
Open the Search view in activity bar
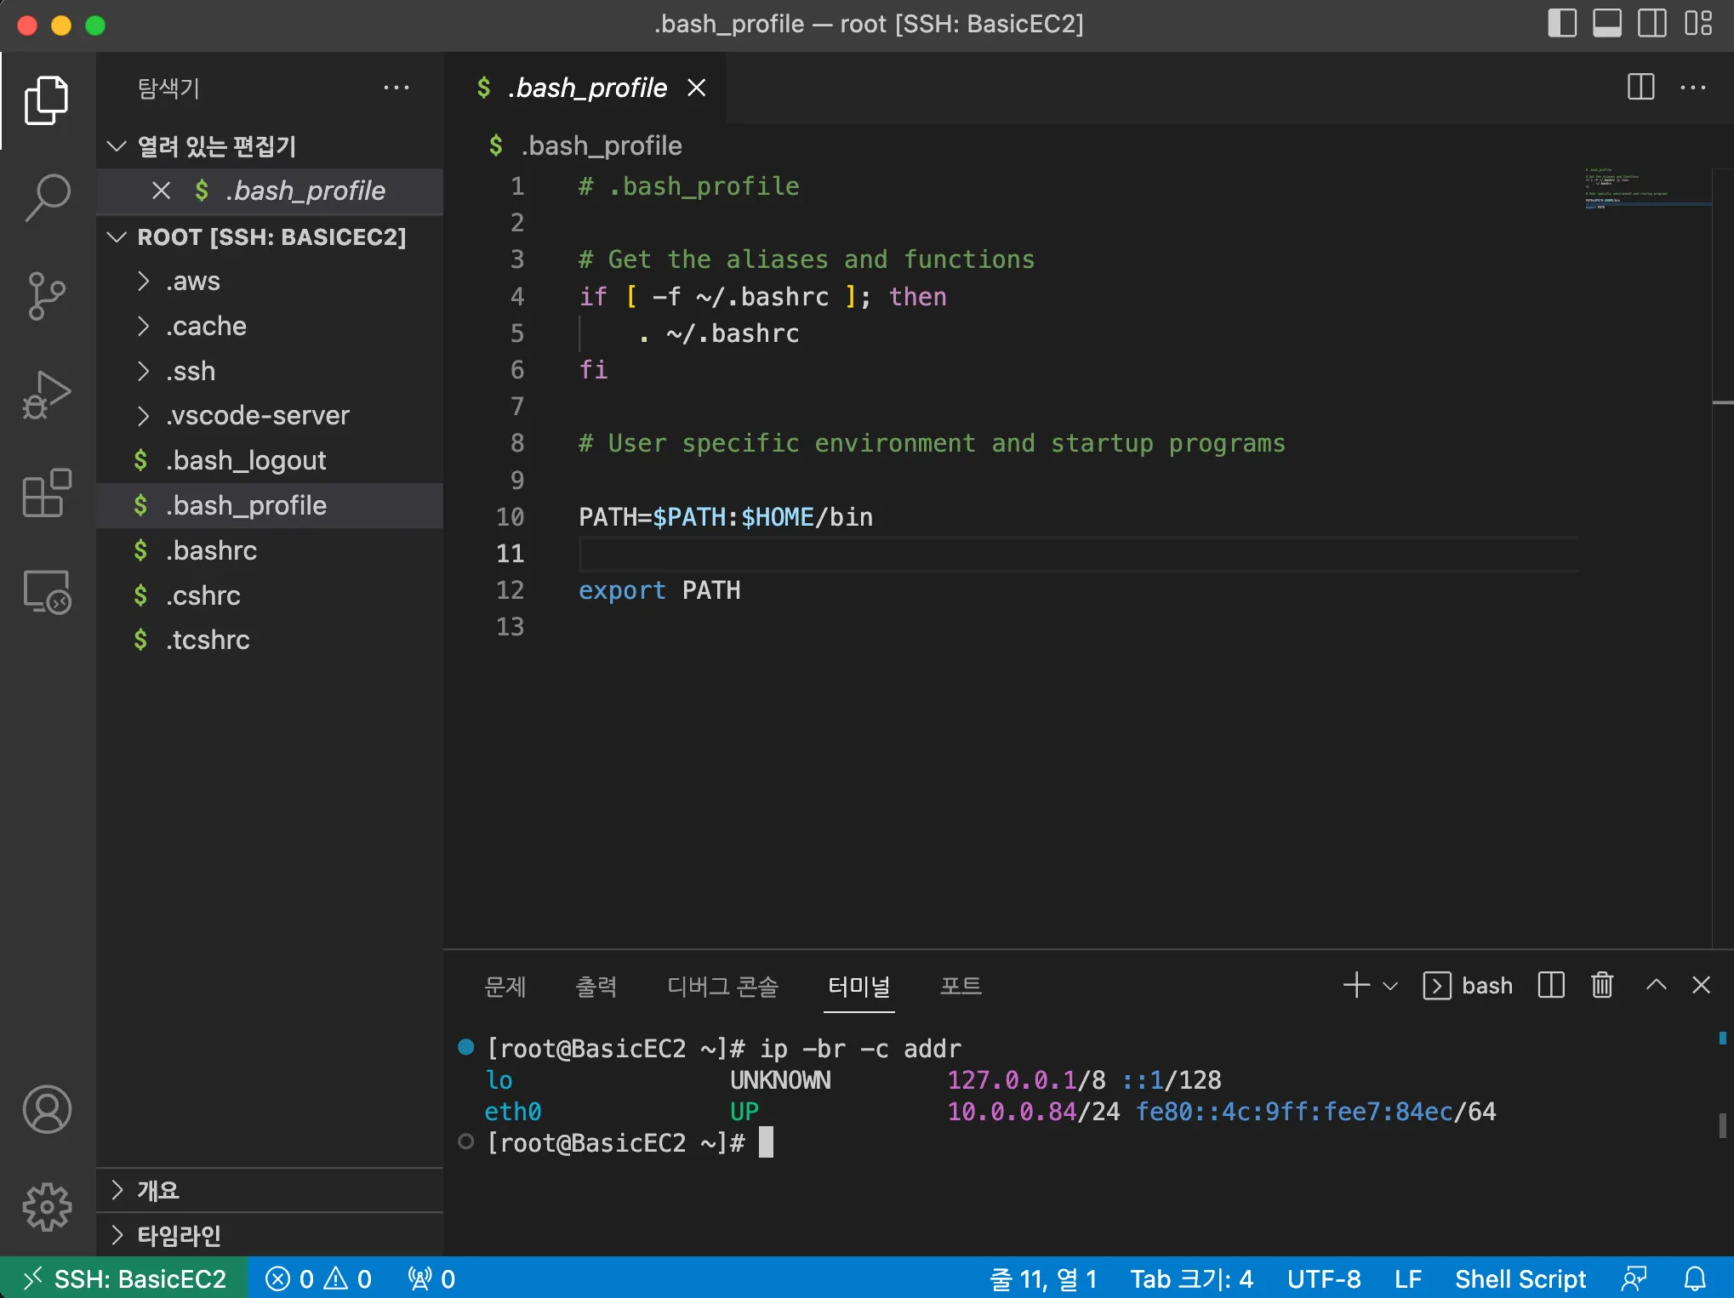click(x=47, y=197)
